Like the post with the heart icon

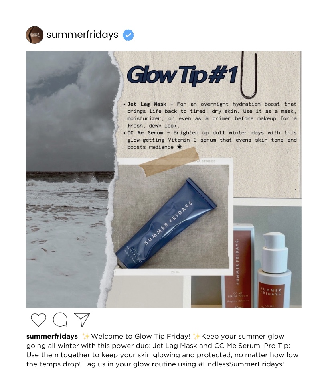pyautogui.click(x=38, y=319)
